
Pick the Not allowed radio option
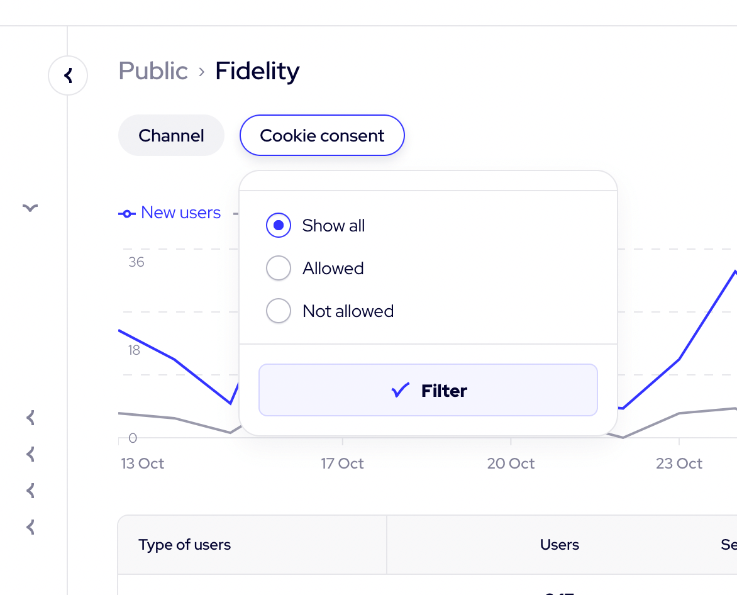pyautogui.click(x=279, y=311)
